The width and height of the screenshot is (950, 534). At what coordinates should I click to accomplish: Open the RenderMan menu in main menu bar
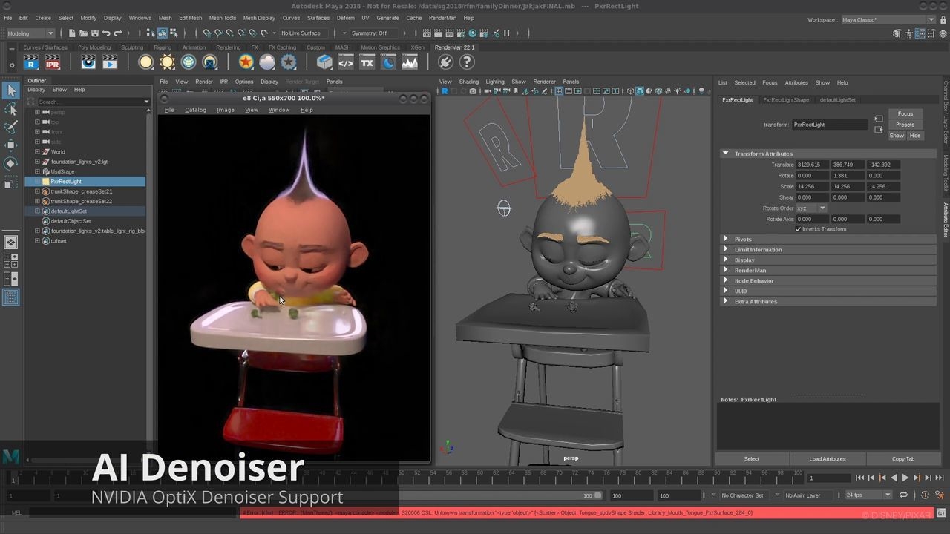pos(442,18)
